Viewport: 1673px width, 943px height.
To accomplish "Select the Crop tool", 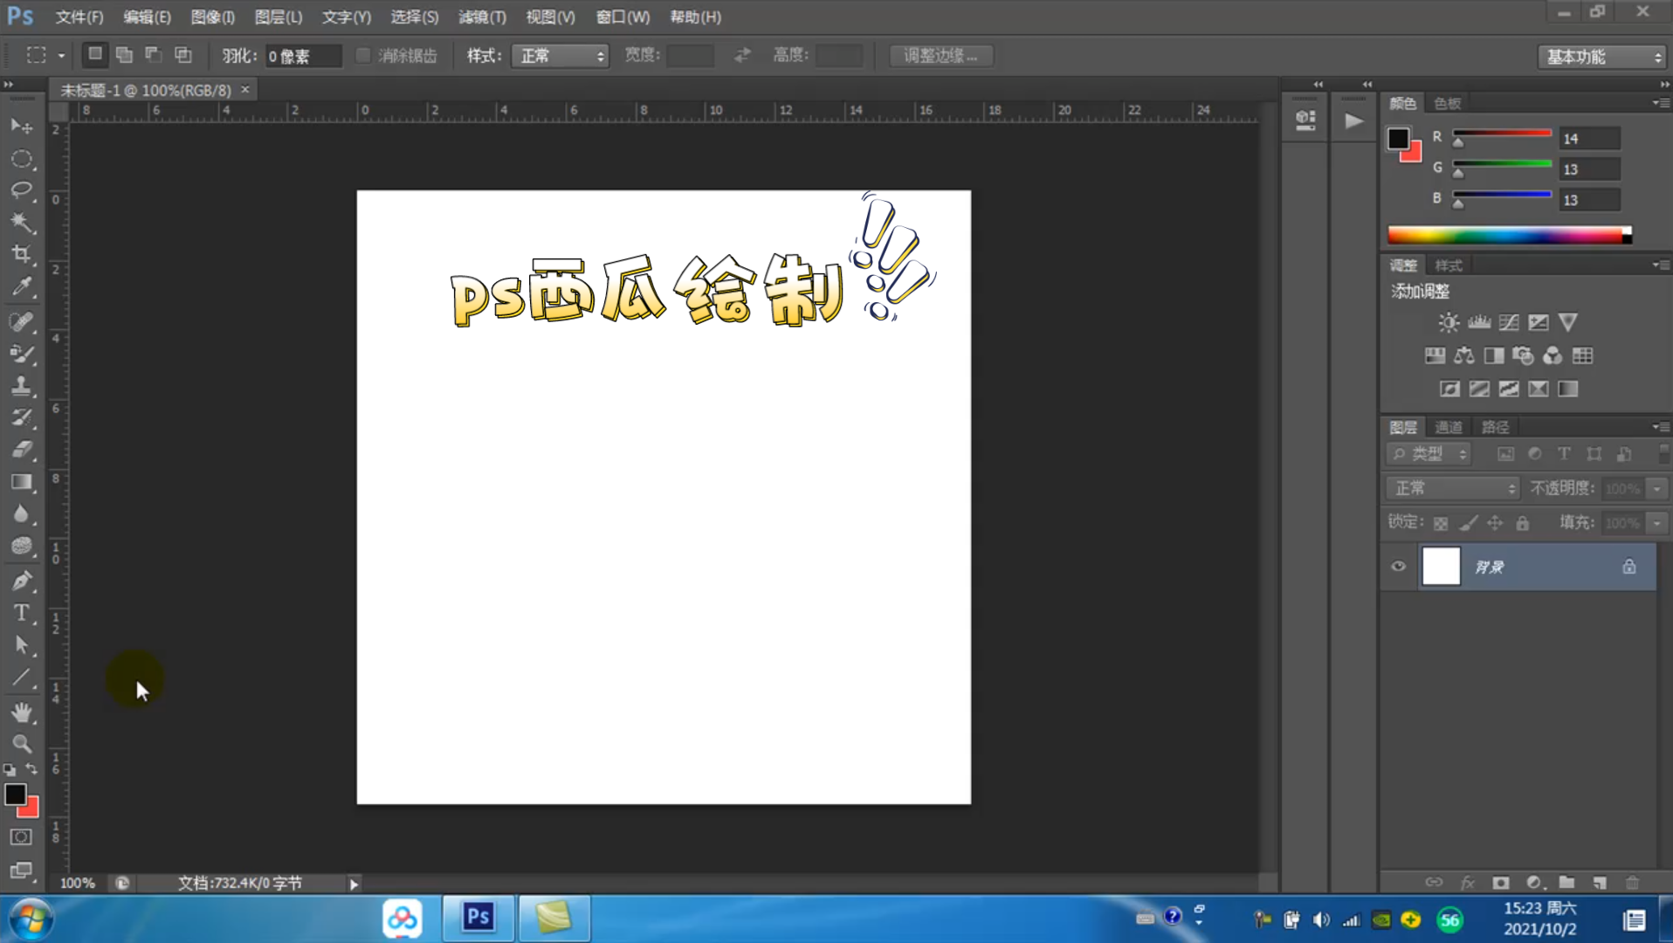I will click(x=22, y=254).
